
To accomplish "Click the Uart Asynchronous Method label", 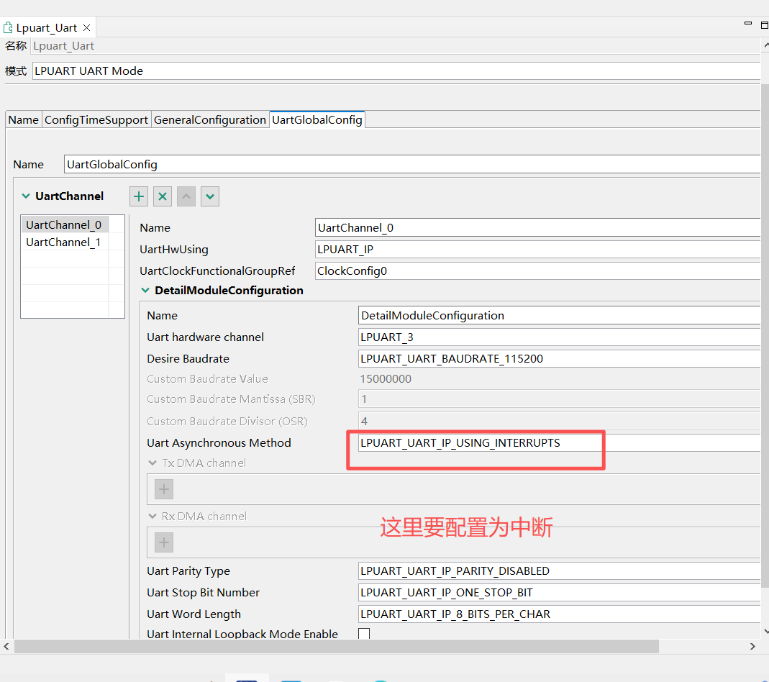I will point(219,443).
